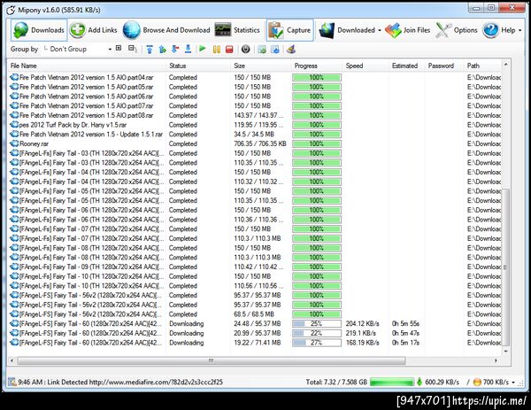531x410 pixels.
Task: Click the 22% progress bar
Action: [x=317, y=334]
